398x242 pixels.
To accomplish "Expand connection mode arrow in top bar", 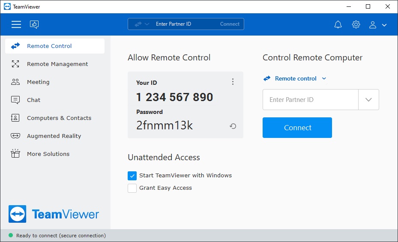I will coord(147,24).
